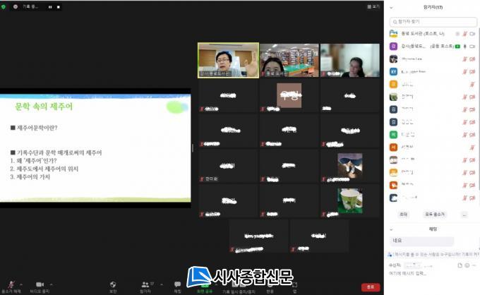Click the Invite (초대) button
Viewport: 480px width, 295px height.
[x=404, y=214]
